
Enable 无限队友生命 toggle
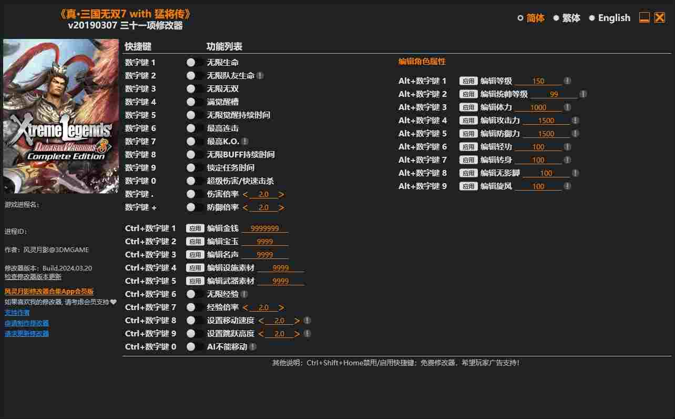tap(195, 76)
